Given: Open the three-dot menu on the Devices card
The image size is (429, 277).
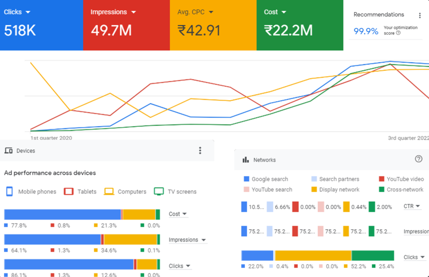Looking at the screenshot, I should (x=200, y=150).
